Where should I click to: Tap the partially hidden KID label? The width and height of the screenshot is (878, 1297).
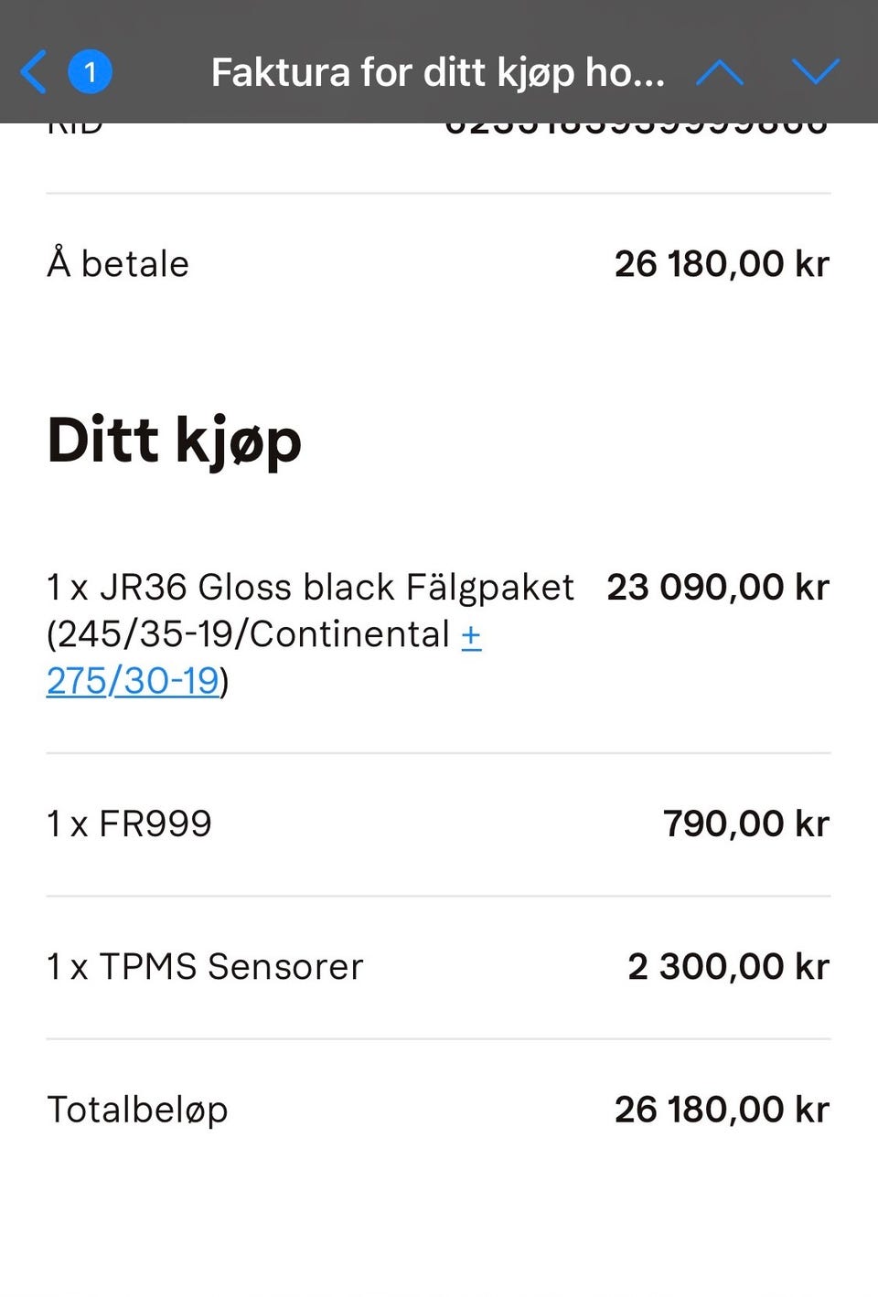[x=75, y=130]
